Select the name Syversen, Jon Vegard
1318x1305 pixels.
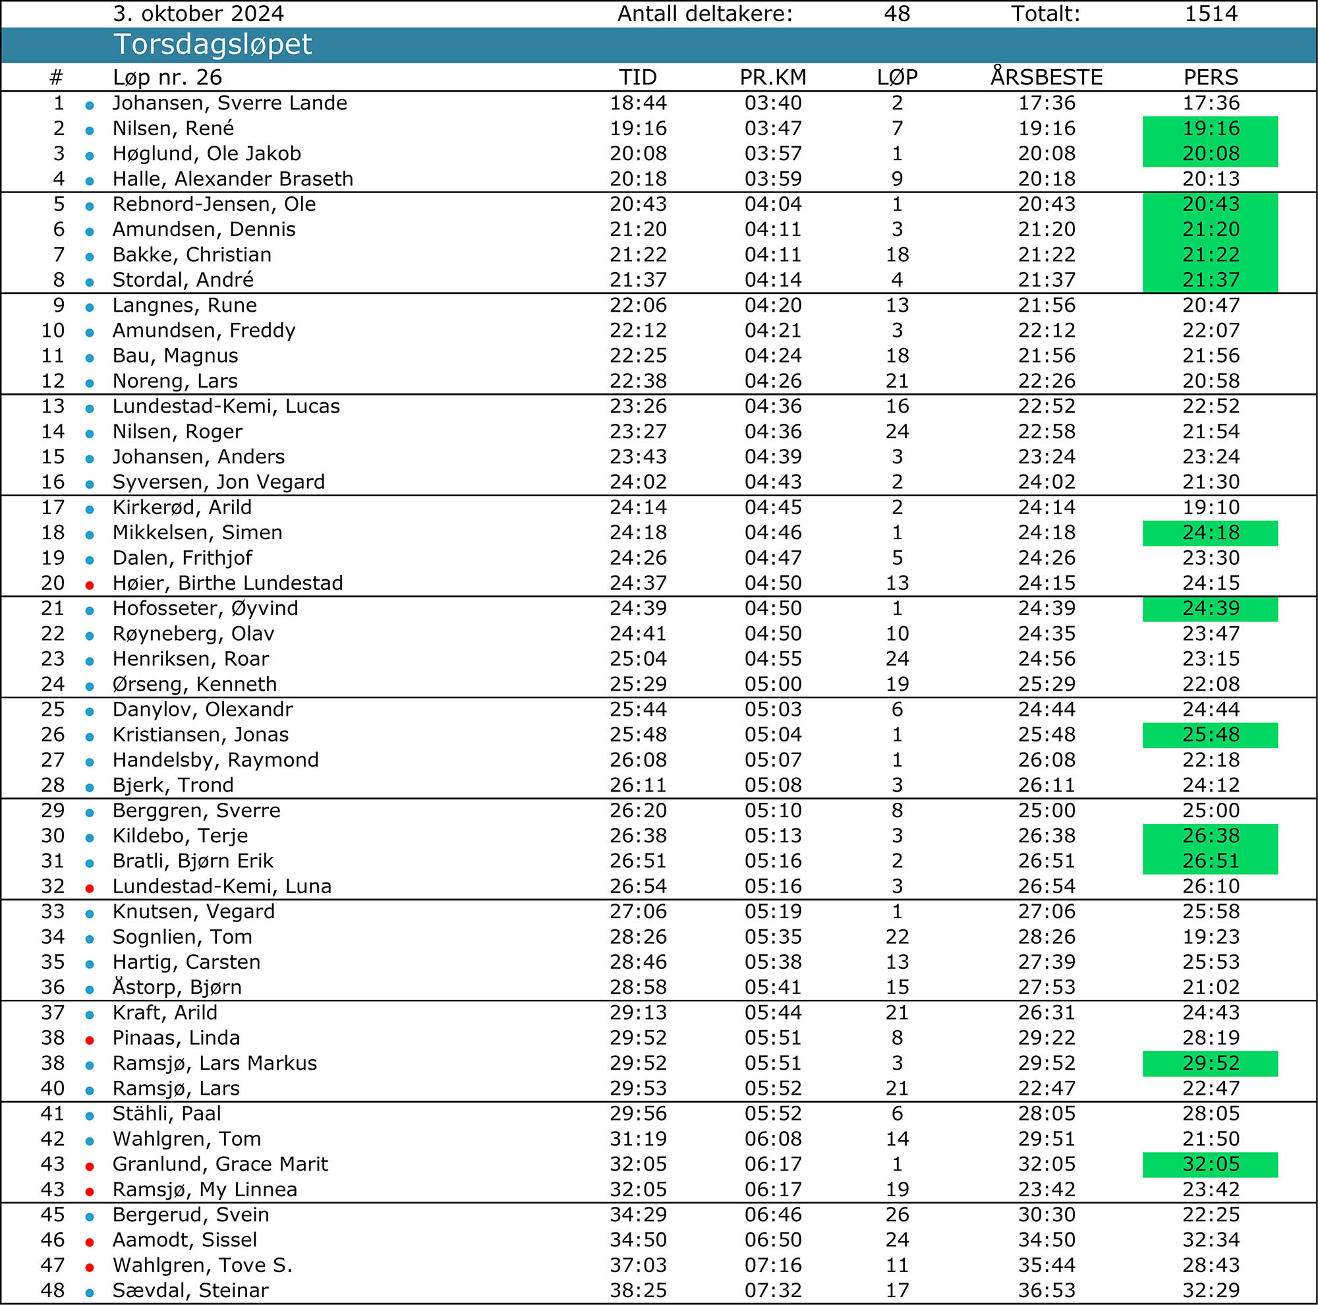[x=219, y=482]
